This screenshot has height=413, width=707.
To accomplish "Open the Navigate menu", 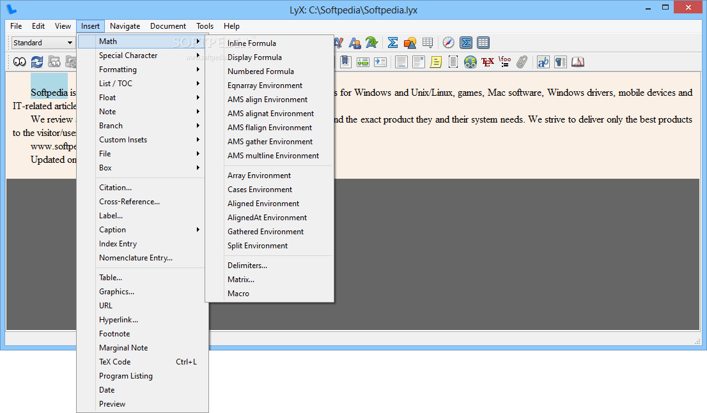I will click(x=125, y=26).
